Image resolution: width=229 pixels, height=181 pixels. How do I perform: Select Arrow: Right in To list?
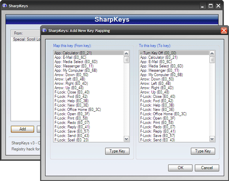175,88
